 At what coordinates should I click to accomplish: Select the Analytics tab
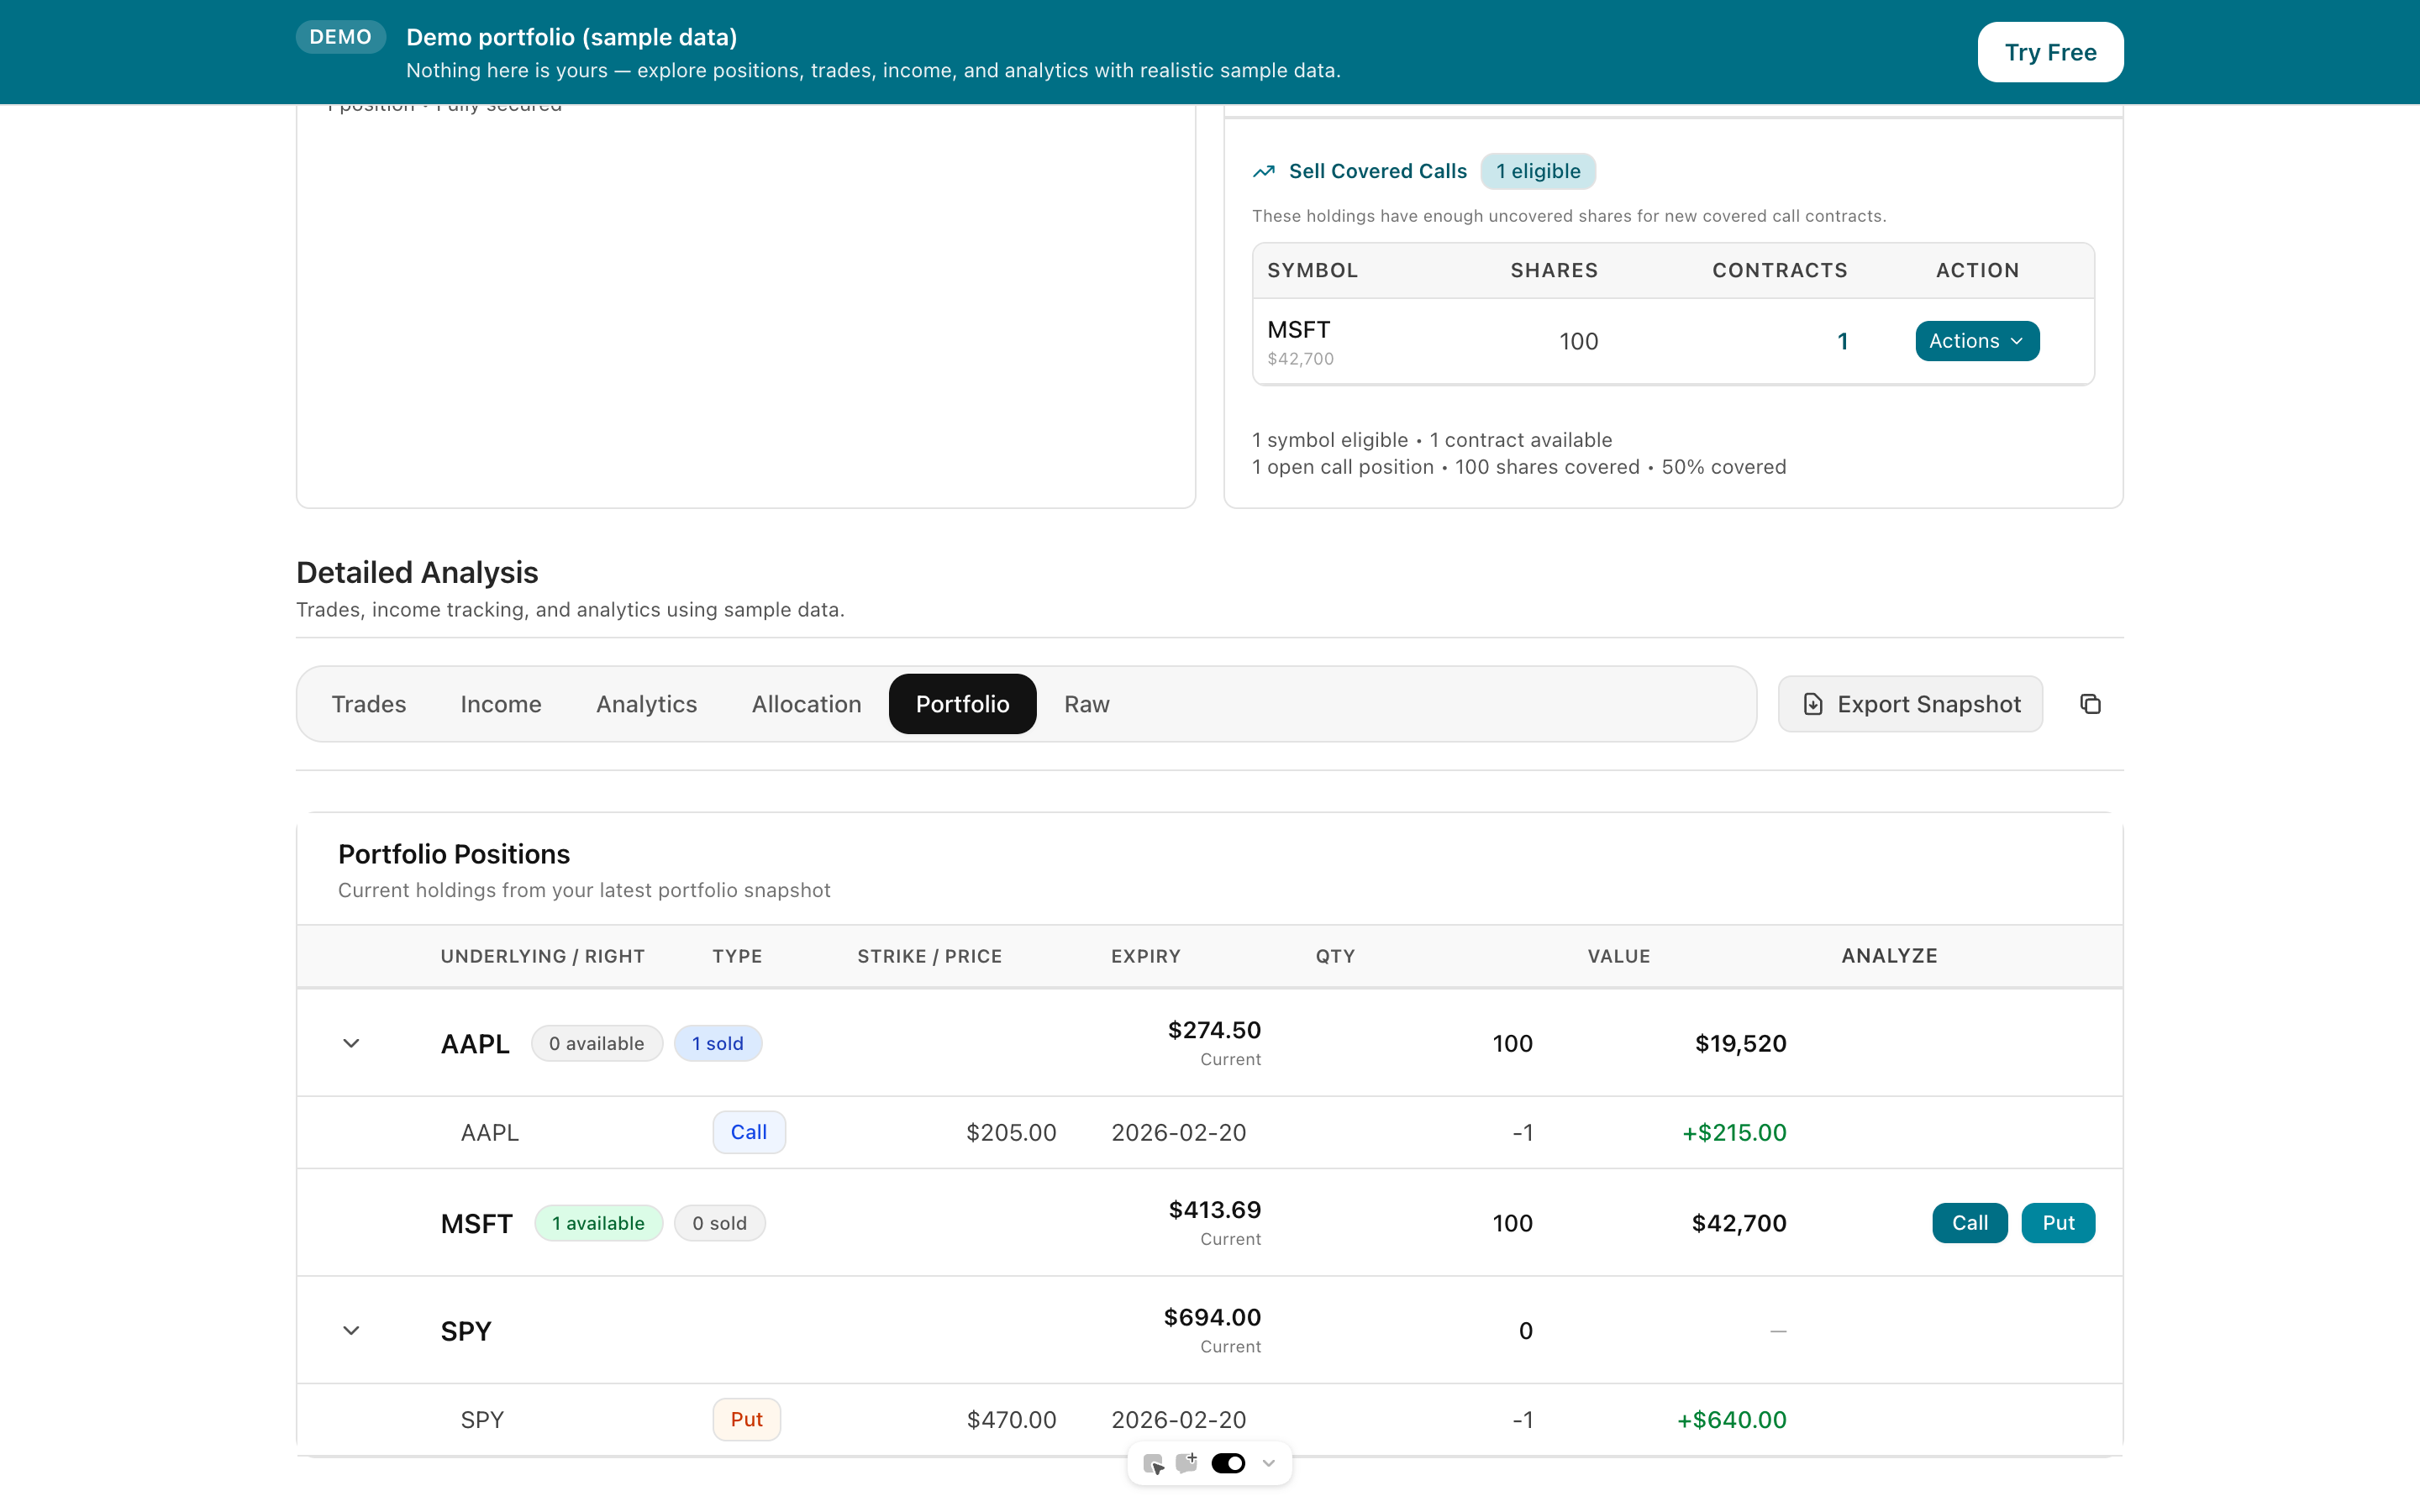coord(646,703)
